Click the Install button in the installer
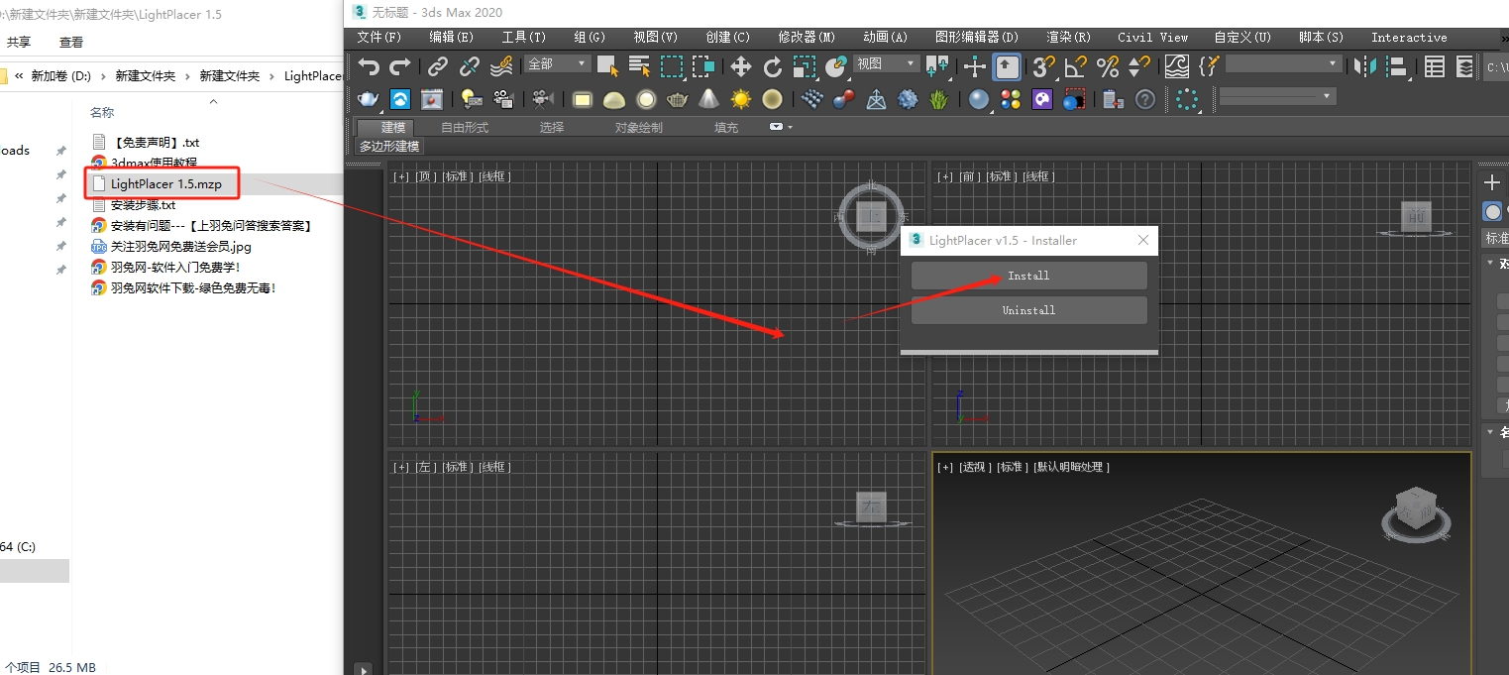This screenshot has height=675, width=1509. tap(1028, 276)
